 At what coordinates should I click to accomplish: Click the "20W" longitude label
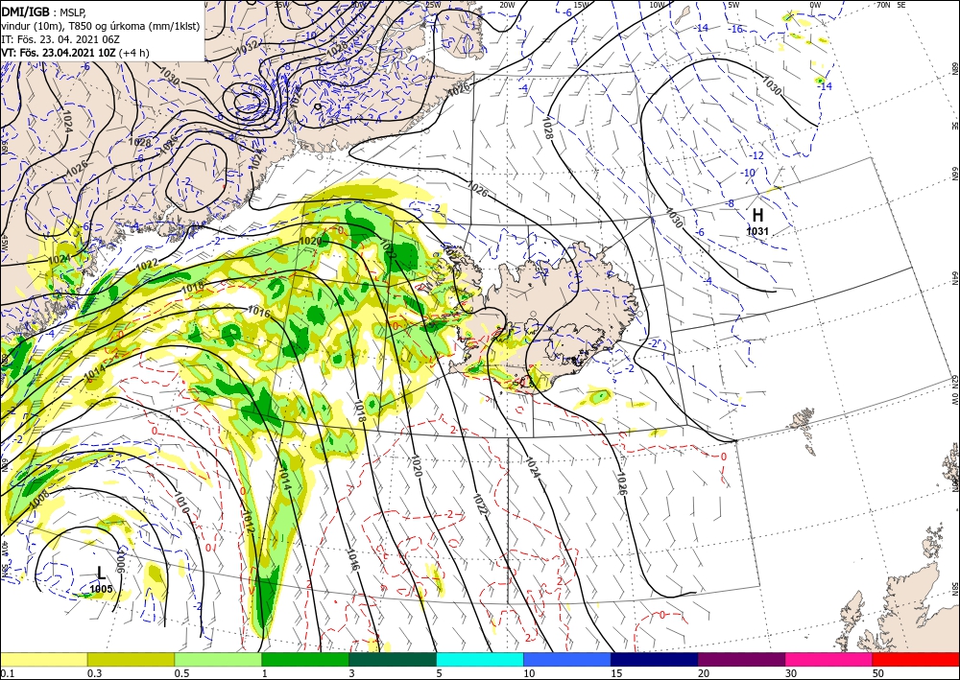tap(506, 5)
